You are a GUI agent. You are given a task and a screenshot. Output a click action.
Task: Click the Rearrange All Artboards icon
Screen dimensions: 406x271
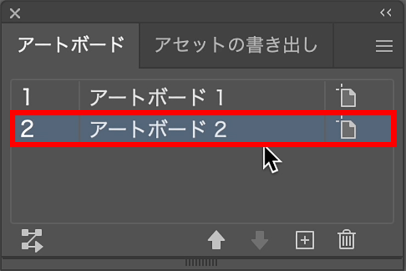coord(32,241)
